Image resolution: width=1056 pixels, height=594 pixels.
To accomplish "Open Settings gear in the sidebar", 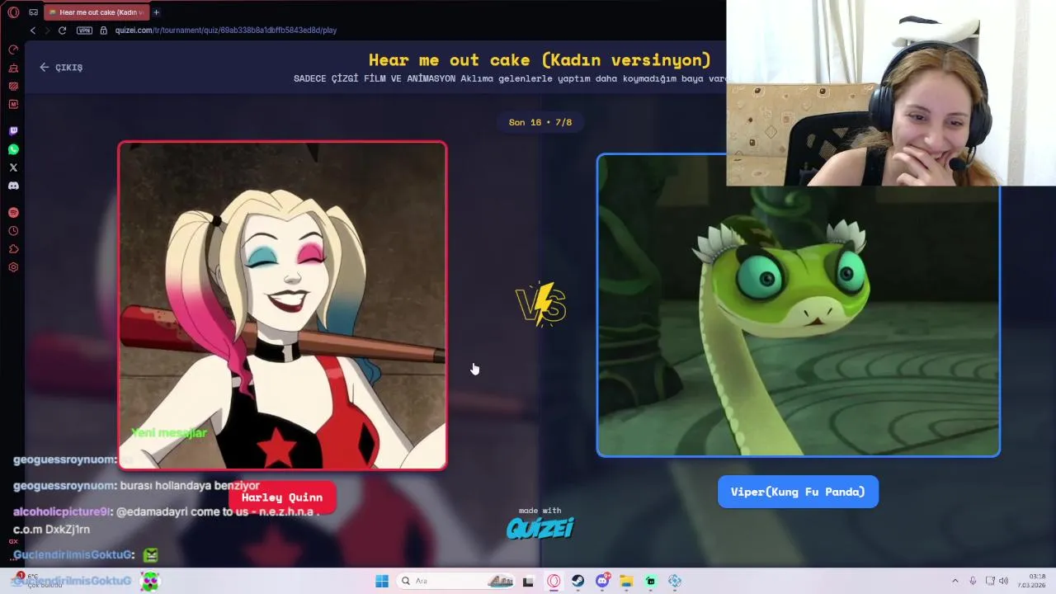I will coord(13,267).
